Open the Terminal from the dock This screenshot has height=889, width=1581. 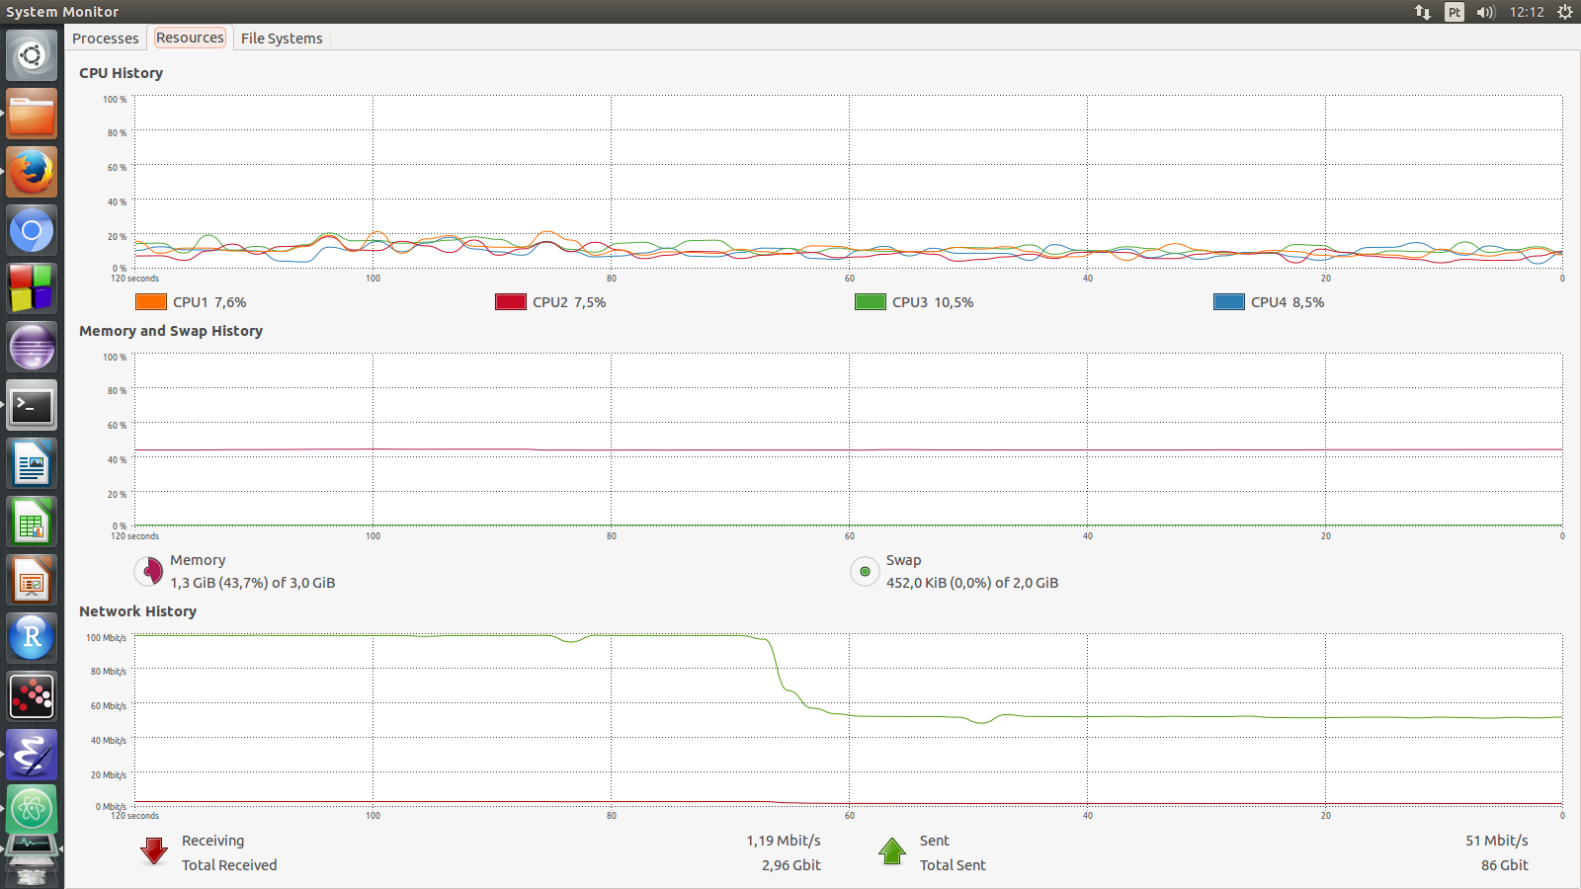click(32, 405)
